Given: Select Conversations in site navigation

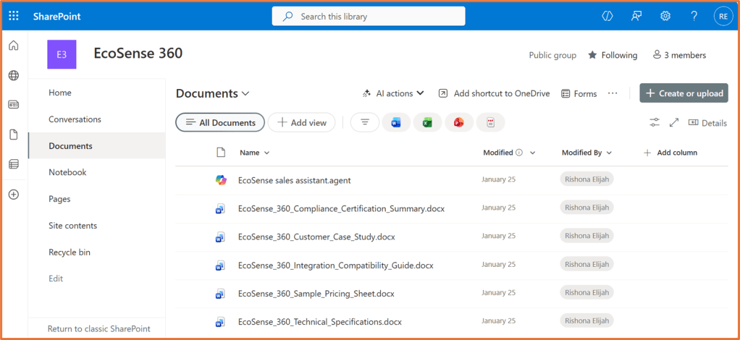Looking at the screenshot, I should (75, 119).
